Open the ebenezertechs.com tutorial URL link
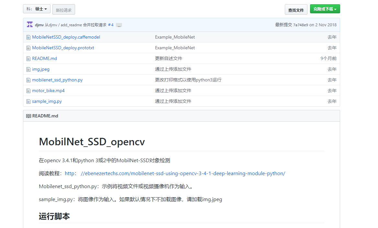This screenshot has height=228, width=378. pyautogui.click(x=183, y=174)
